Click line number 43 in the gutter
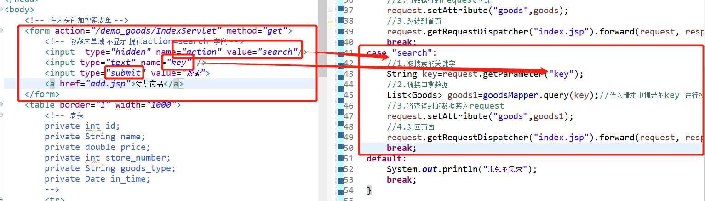This screenshot has height=201, width=705. pos(348,74)
